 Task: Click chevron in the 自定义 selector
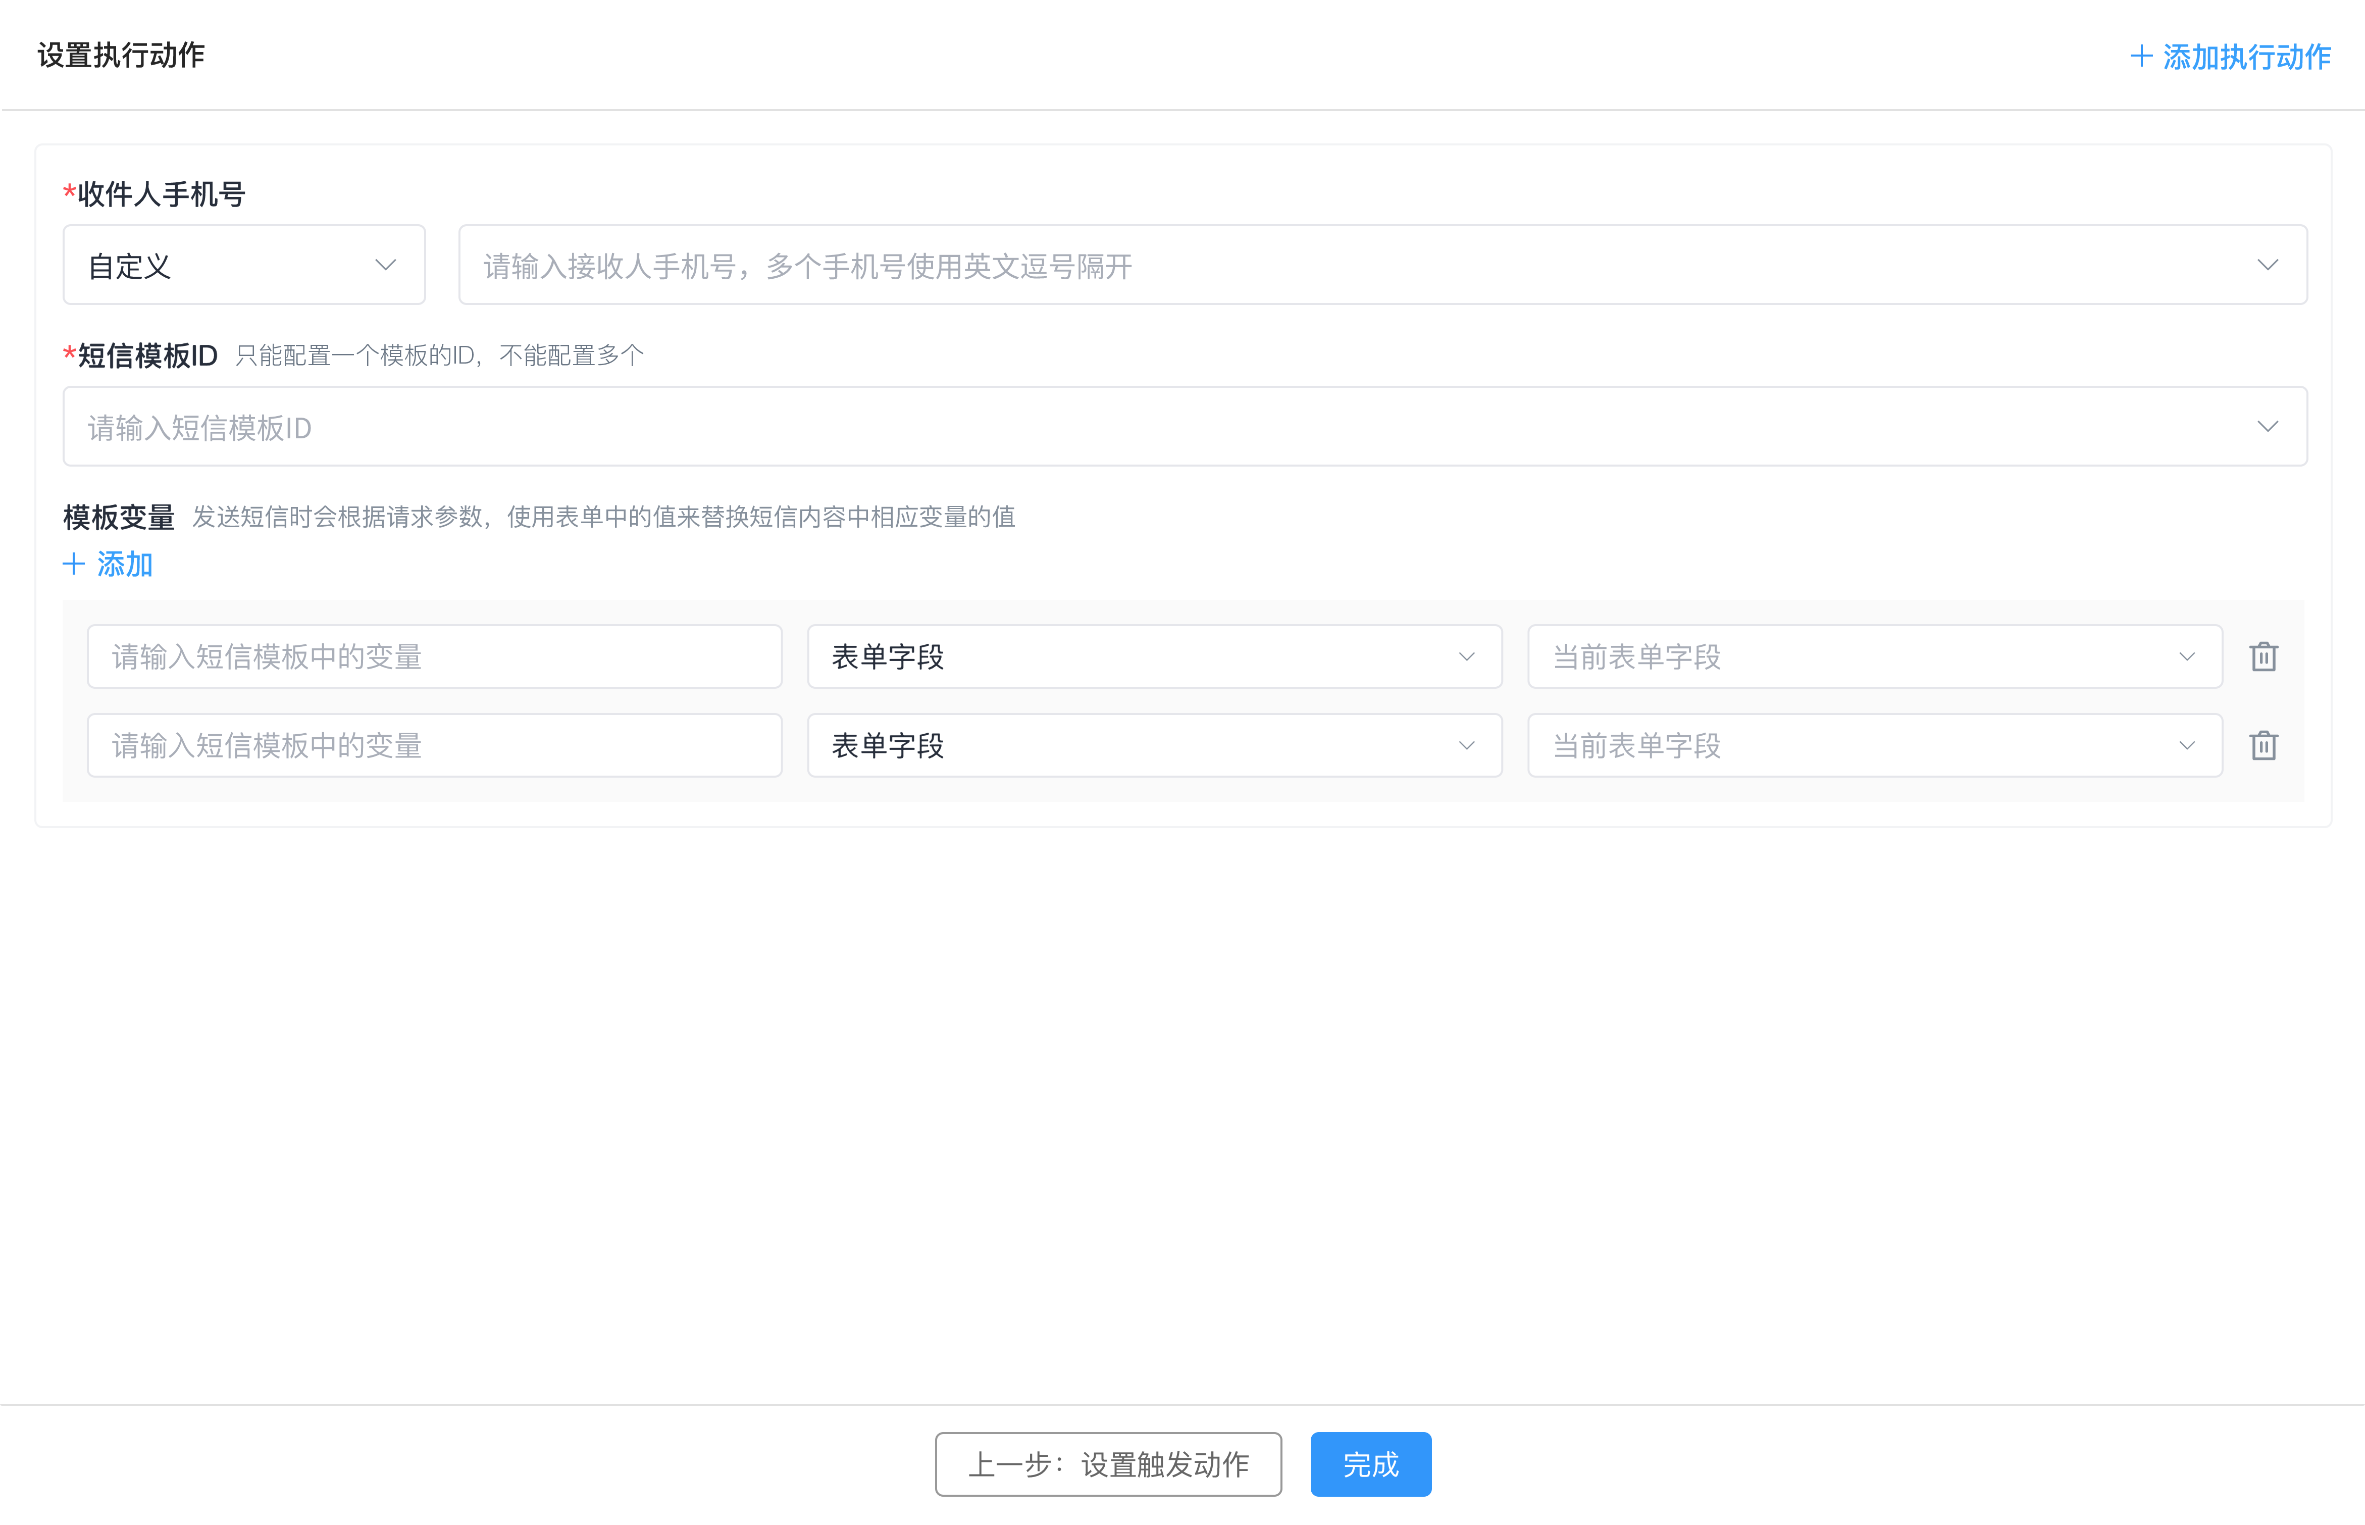(385, 266)
